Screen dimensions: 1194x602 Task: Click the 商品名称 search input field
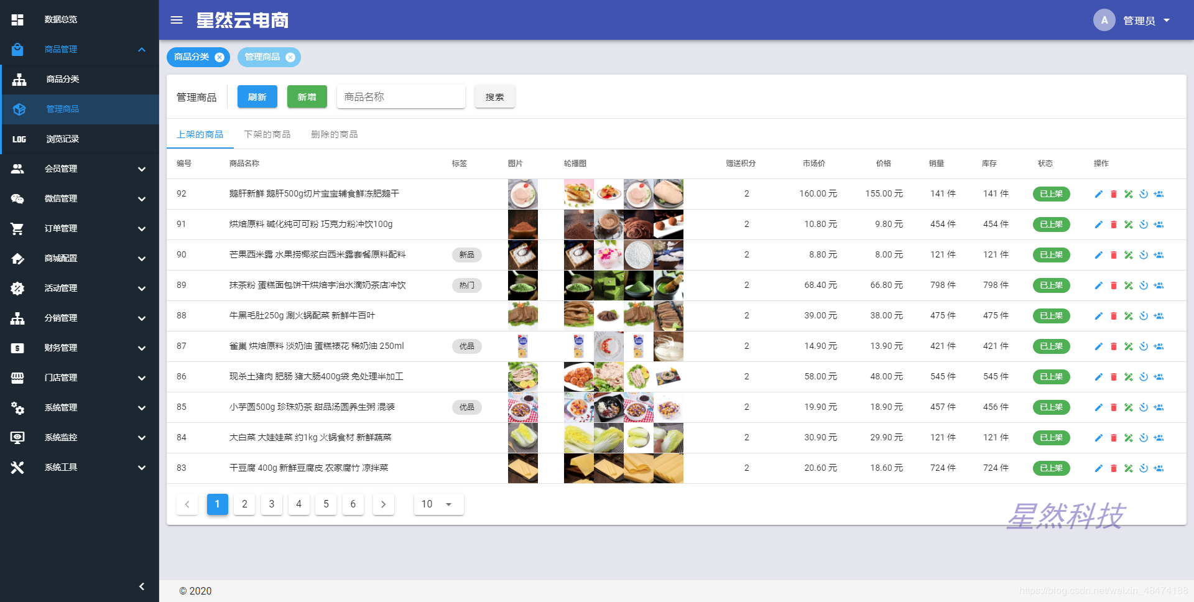[400, 97]
